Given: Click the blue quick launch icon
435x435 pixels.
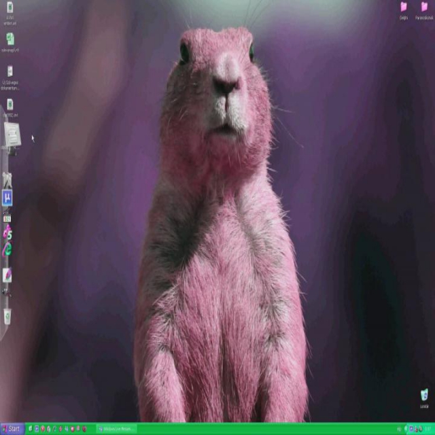Looking at the screenshot, I should pyautogui.click(x=37, y=429).
